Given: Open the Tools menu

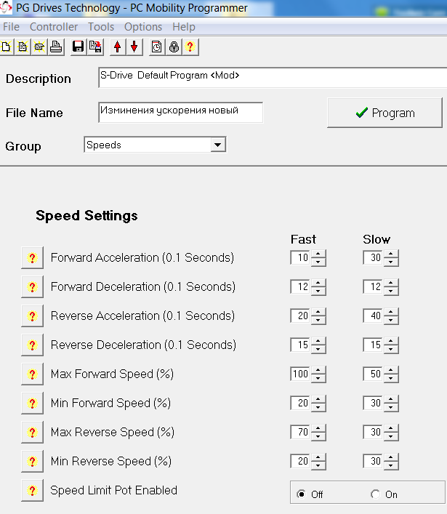Looking at the screenshot, I should pyautogui.click(x=101, y=27).
